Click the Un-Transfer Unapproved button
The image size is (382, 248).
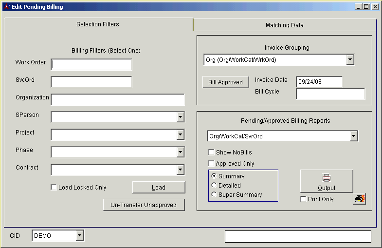point(144,205)
